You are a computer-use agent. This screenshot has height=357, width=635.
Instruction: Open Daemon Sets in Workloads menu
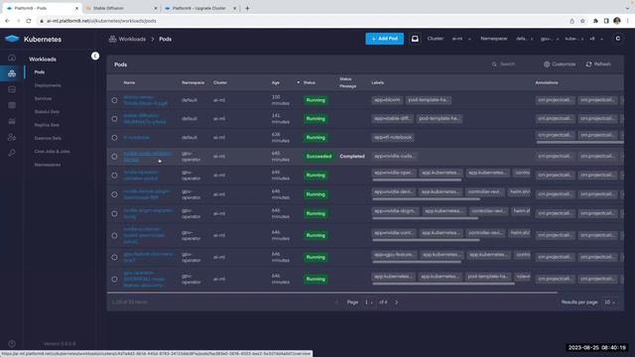pos(48,138)
